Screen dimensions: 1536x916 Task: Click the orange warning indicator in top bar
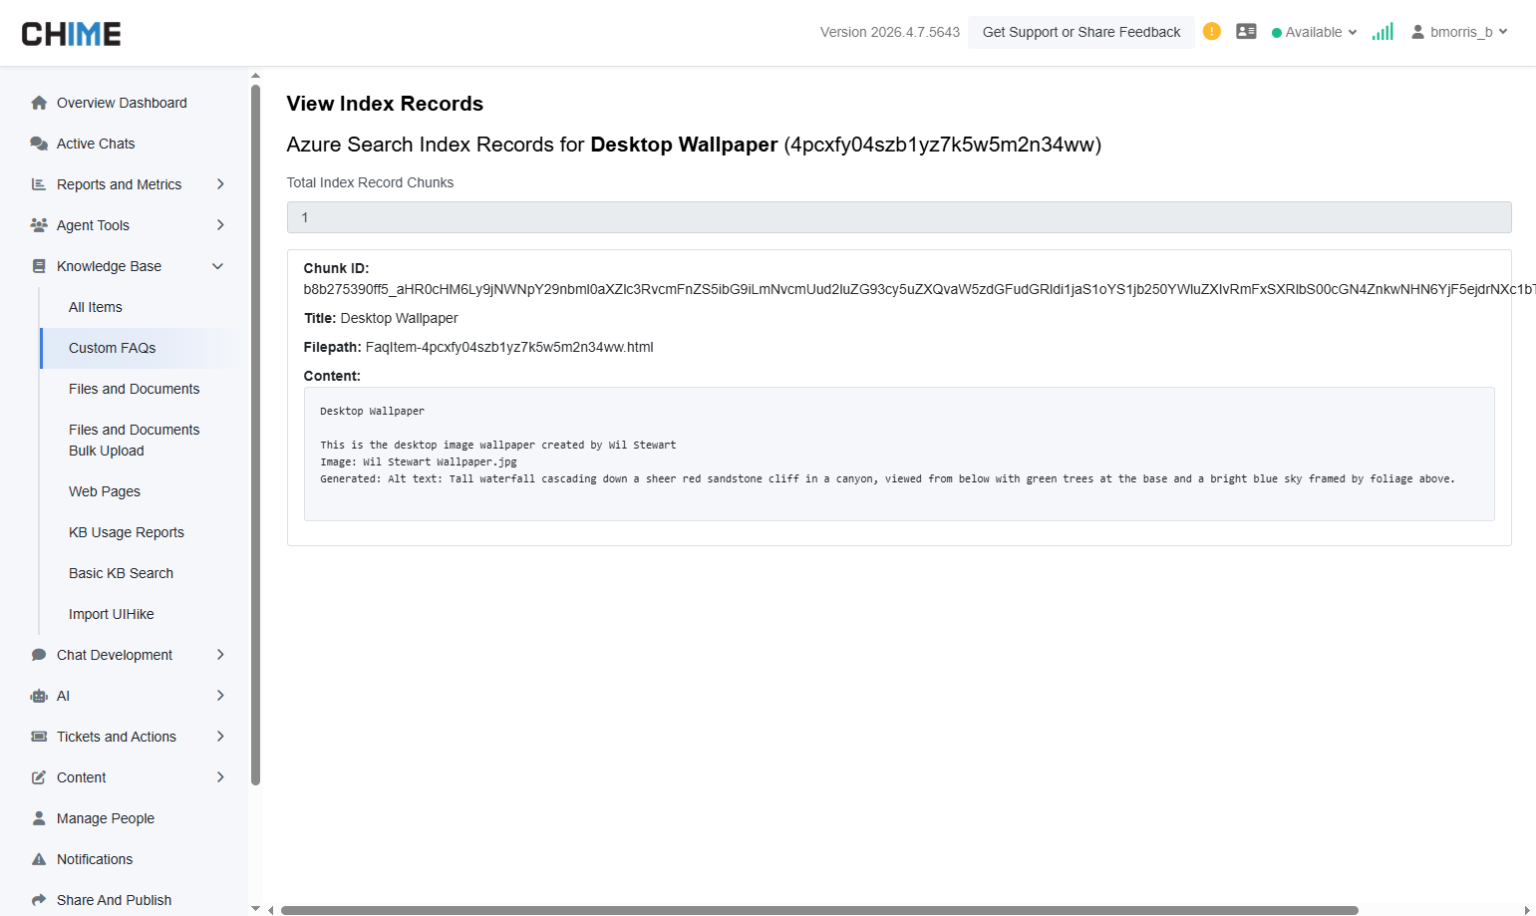(1211, 31)
